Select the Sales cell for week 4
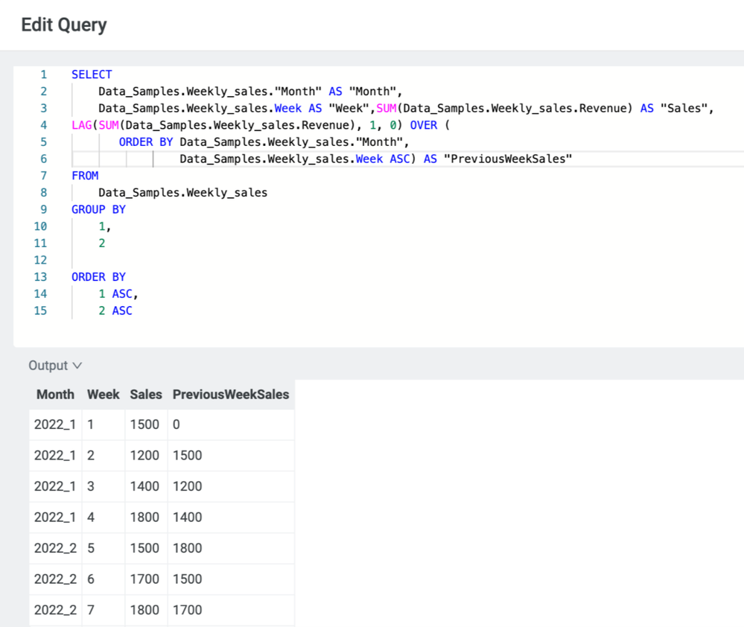This screenshot has height=627, width=744. pos(144,517)
